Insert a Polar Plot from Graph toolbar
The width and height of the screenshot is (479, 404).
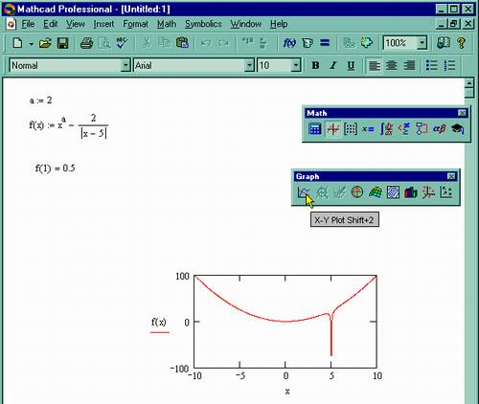pyautogui.click(x=357, y=192)
